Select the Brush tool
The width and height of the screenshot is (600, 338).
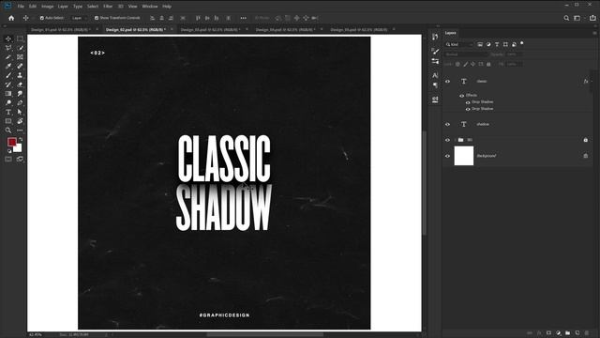8,75
